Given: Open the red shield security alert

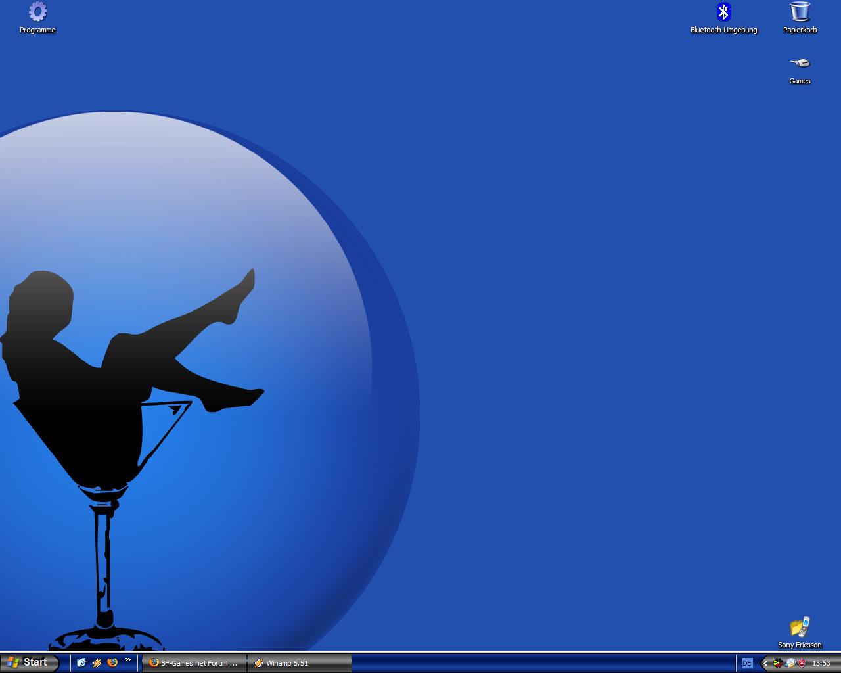Looking at the screenshot, I should click(802, 663).
